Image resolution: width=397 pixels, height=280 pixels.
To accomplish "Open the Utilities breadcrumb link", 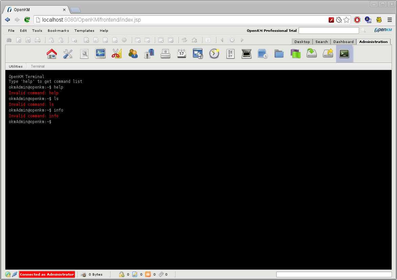I will pos(15,66).
